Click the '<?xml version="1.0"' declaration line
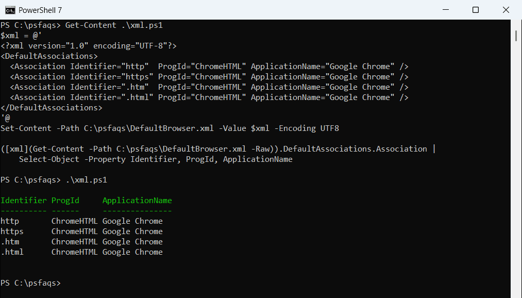The height and width of the screenshot is (298, 522). point(89,46)
